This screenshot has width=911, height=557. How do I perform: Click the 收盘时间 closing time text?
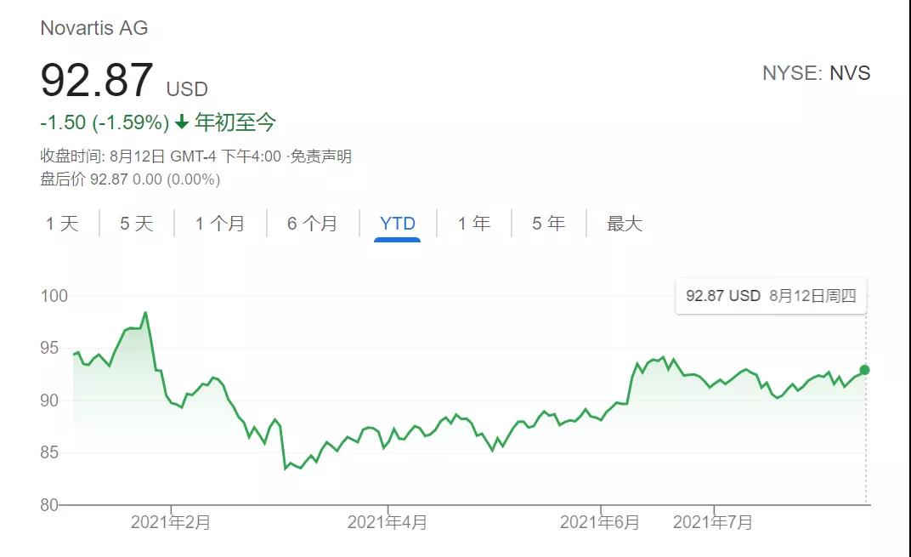coord(161,156)
